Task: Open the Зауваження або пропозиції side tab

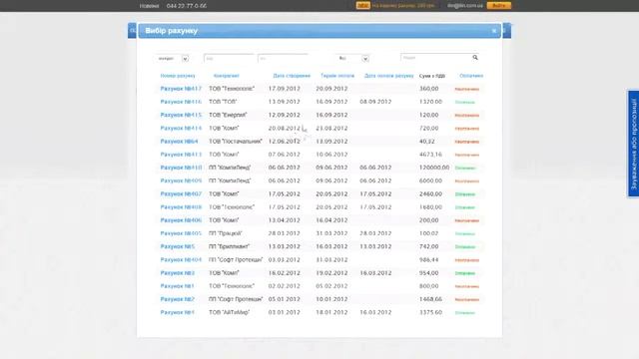Action: (x=633, y=144)
